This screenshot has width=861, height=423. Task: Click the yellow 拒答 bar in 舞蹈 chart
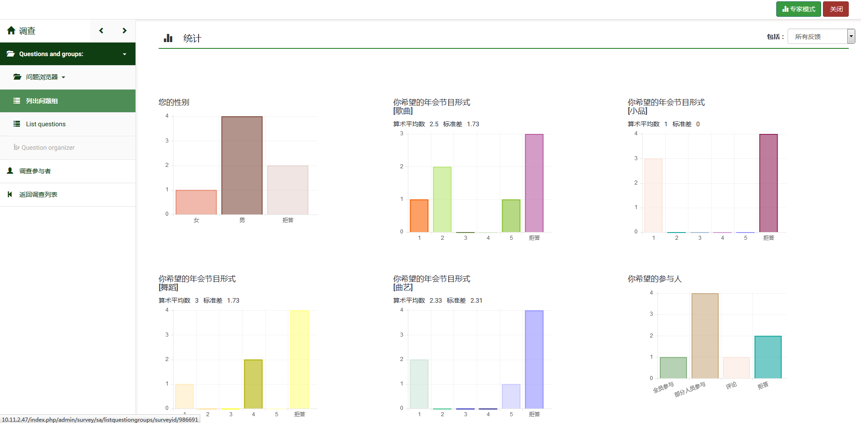point(299,360)
